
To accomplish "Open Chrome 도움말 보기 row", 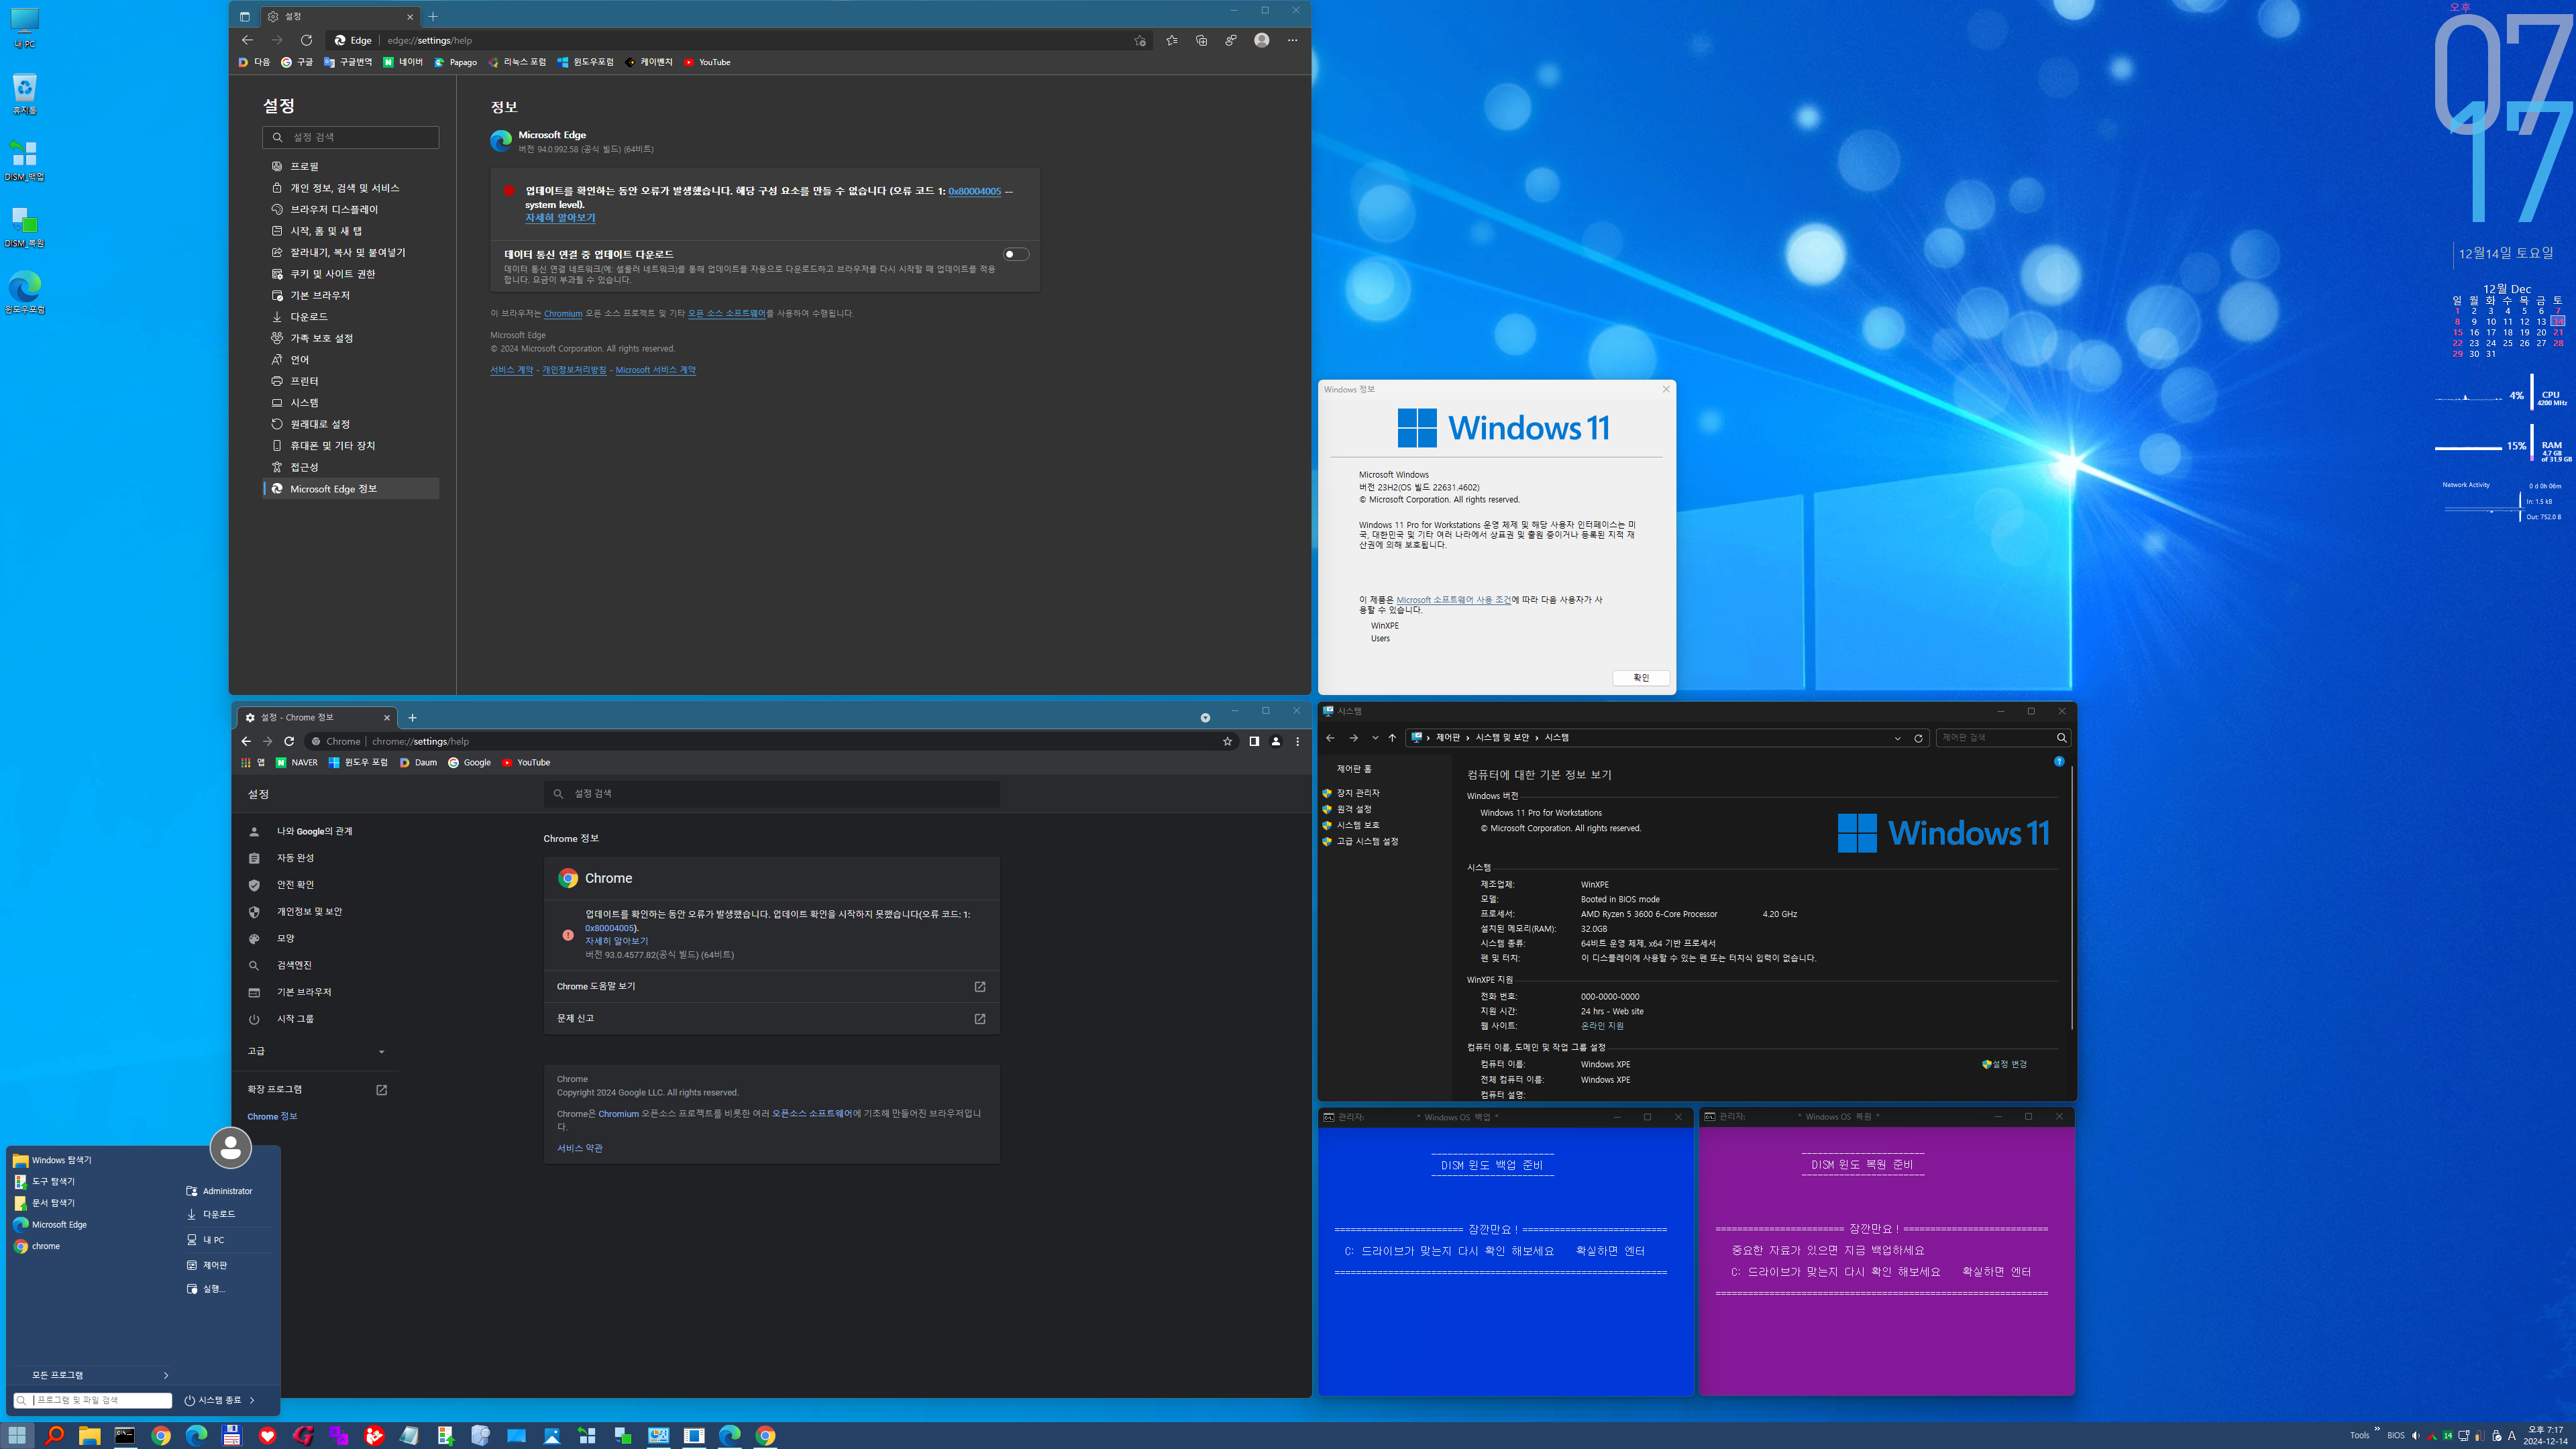I will pyautogui.click(x=771, y=986).
